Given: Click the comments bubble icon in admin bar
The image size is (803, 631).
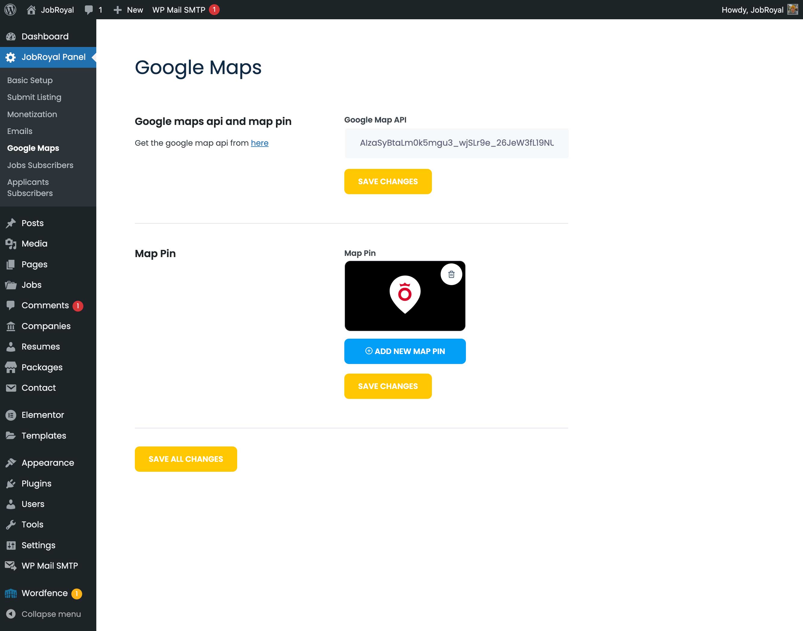Looking at the screenshot, I should [89, 10].
